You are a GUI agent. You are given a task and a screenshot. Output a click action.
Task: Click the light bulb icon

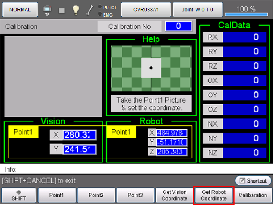[x=76, y=10]
